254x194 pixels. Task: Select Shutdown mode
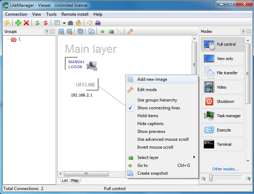click(x=223, y=101)
